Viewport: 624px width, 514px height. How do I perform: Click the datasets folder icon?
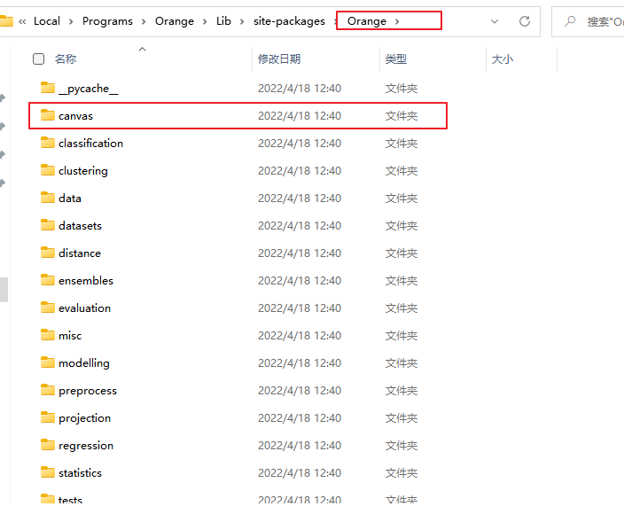[47, 225]
